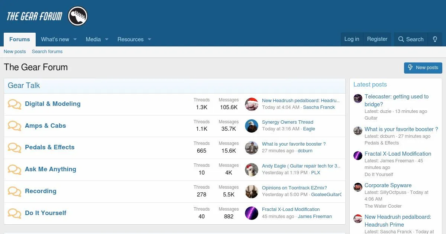Click avatar beside New Headrush pedalboard latest post
The image size is (446, 234).
pos(358,218)
